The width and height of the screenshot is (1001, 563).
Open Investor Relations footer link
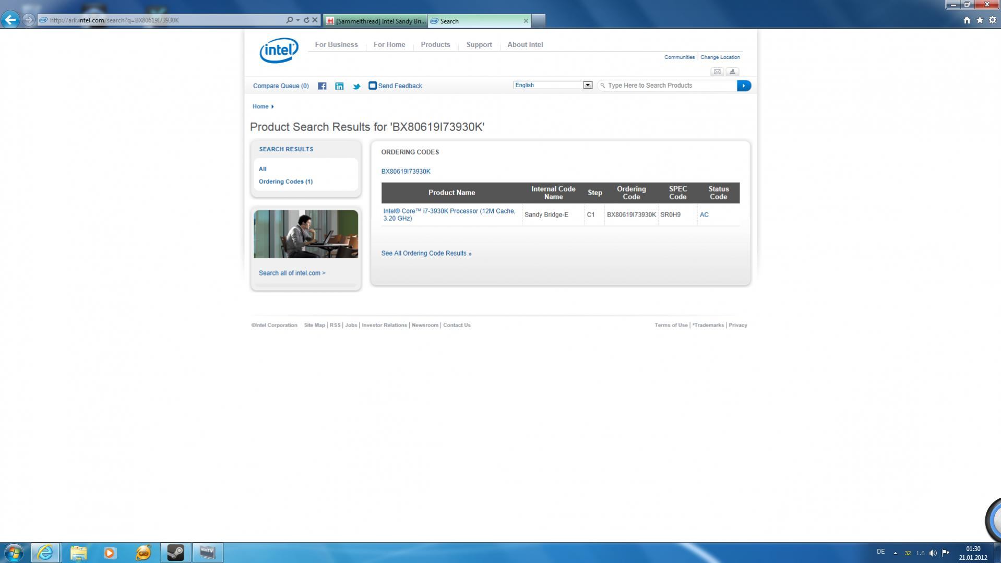[384, 325]
